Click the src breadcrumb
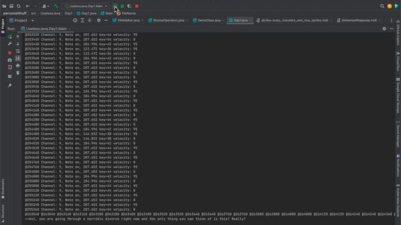The image size is (401, 225). coord(34,13)
